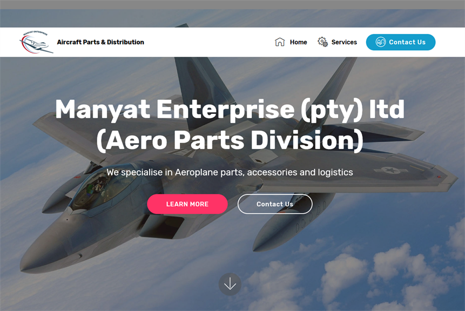Click the Aeroplane parts specialisation tagline text
The width and height of the screenshot is (465, 311).
point(230,172)
